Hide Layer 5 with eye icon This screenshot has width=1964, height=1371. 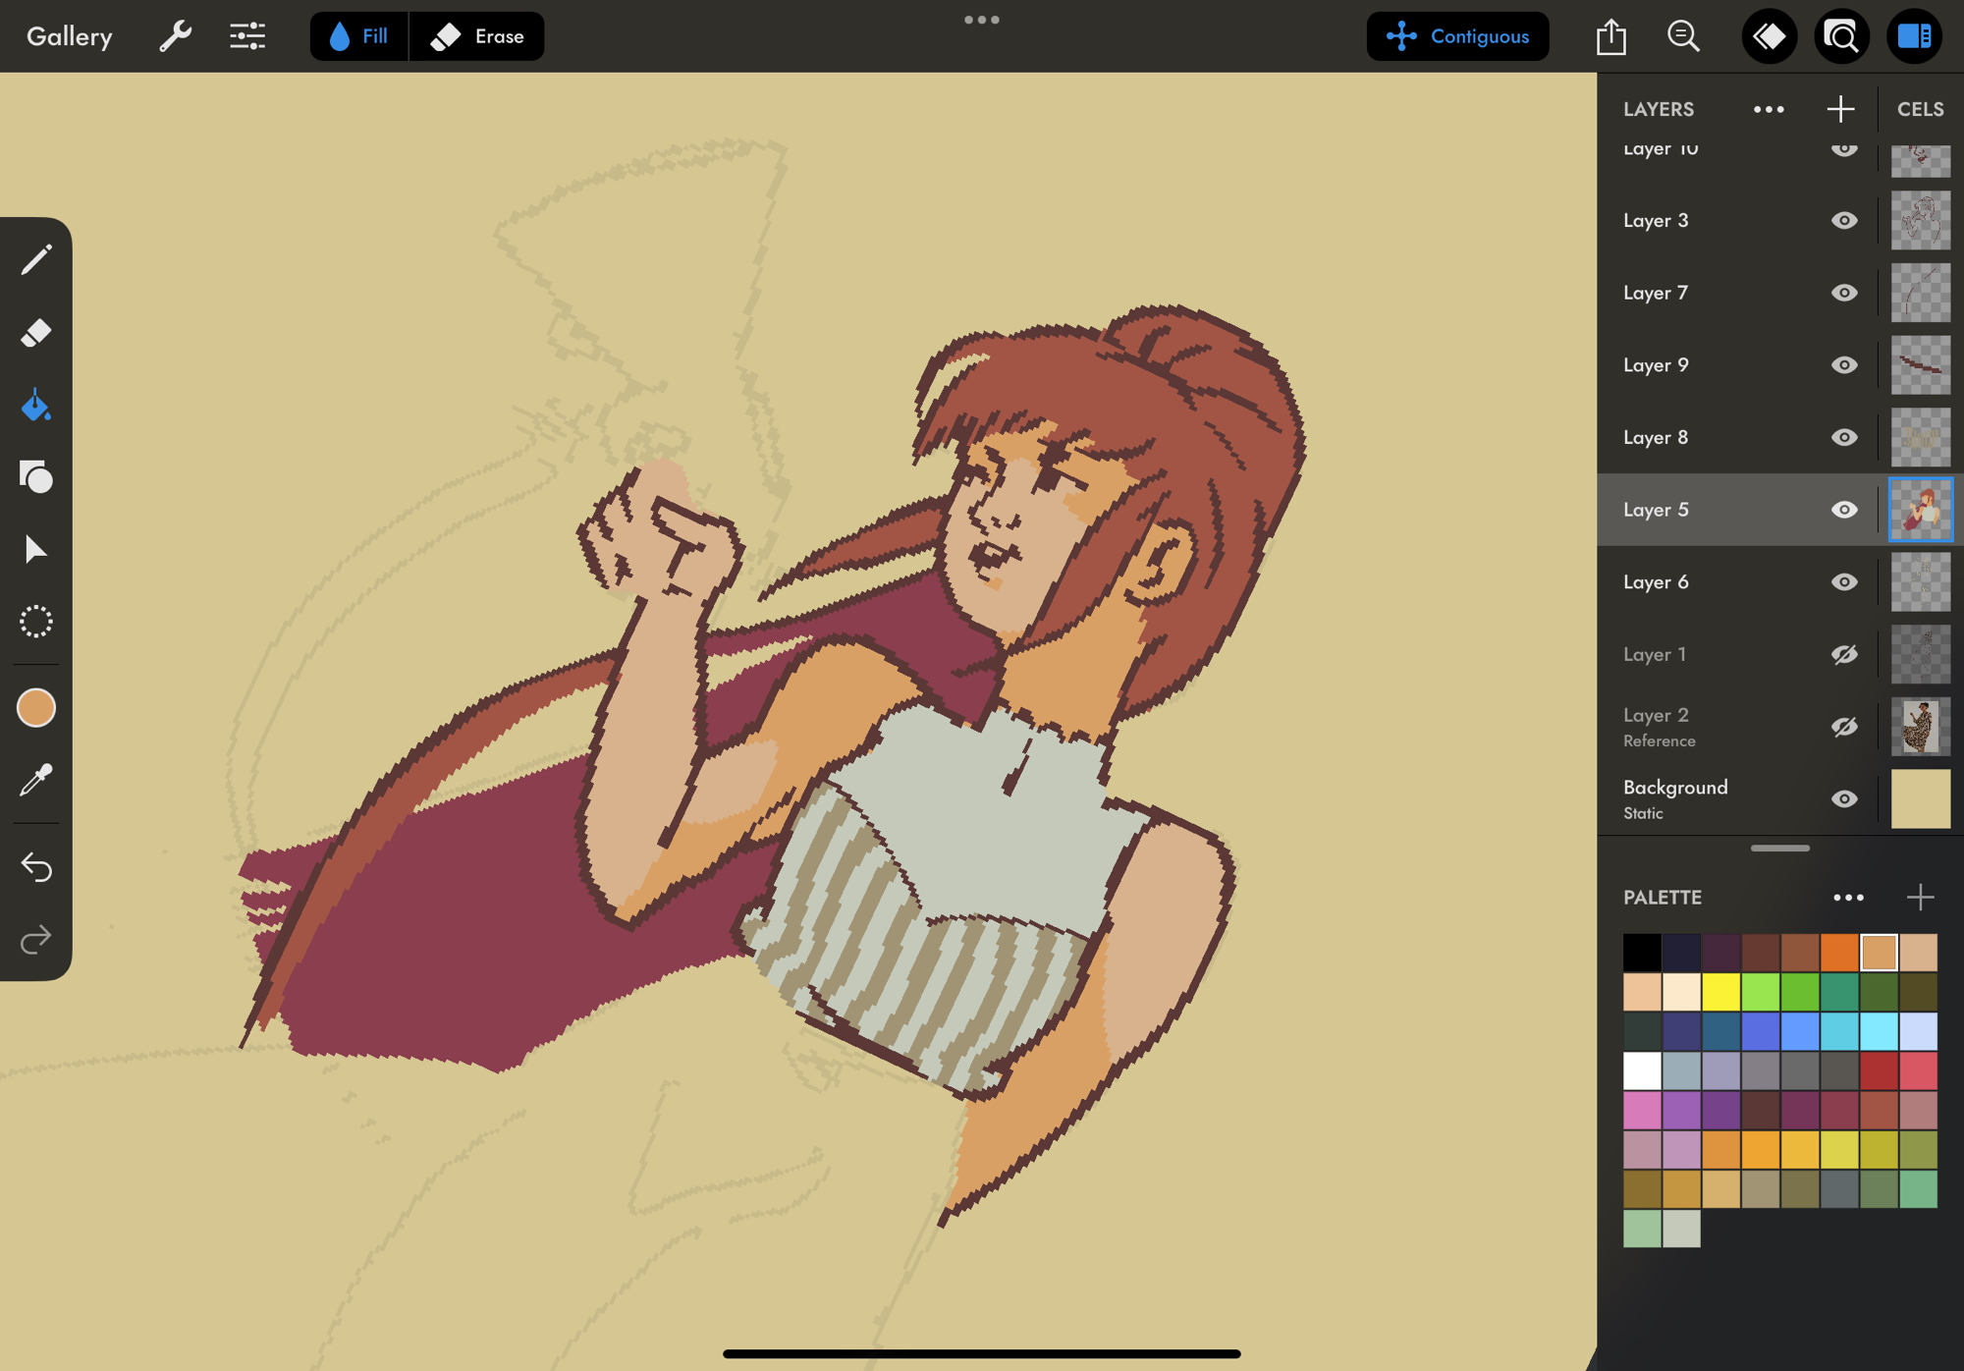point(1844,510)
